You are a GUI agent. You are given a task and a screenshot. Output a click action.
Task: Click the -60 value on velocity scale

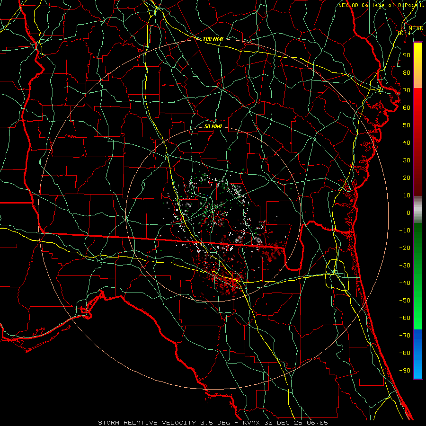(405, 318)
